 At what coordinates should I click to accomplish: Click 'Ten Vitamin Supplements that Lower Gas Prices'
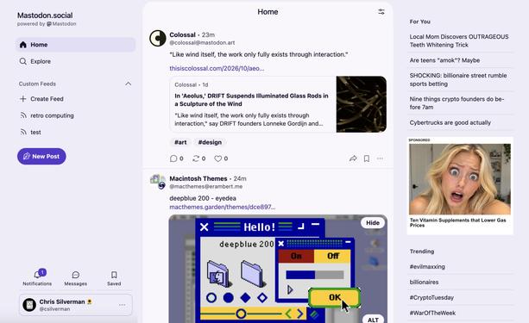coord(458,222)
